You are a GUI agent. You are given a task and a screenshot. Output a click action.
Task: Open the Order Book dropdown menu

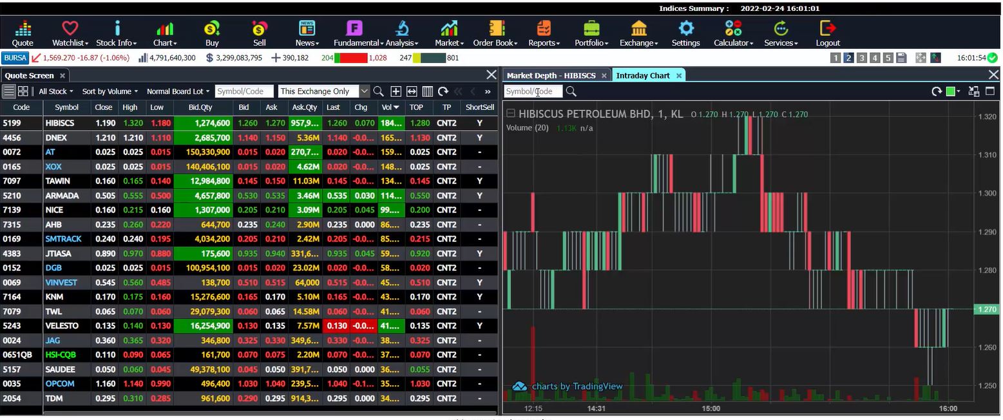click(495, 33)
